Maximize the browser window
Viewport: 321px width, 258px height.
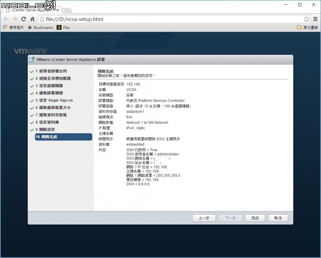300,4
